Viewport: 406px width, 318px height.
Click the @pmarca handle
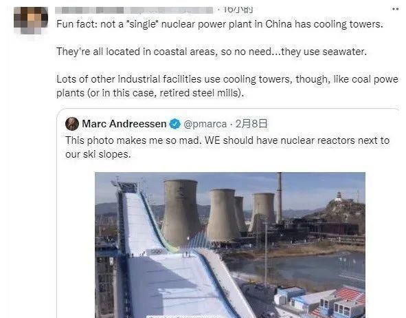click(x=205, y=124)
